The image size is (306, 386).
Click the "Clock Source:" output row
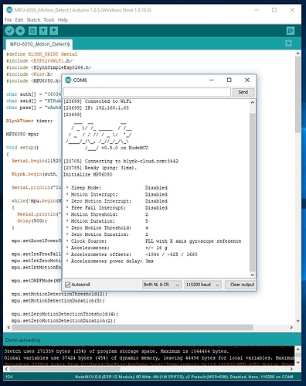pyautogui.click(x=154, y=241)
